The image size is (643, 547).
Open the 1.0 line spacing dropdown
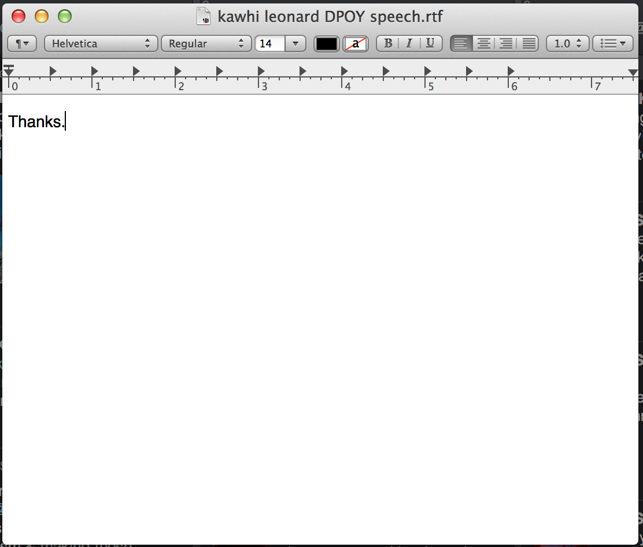(x=568, y=43)
